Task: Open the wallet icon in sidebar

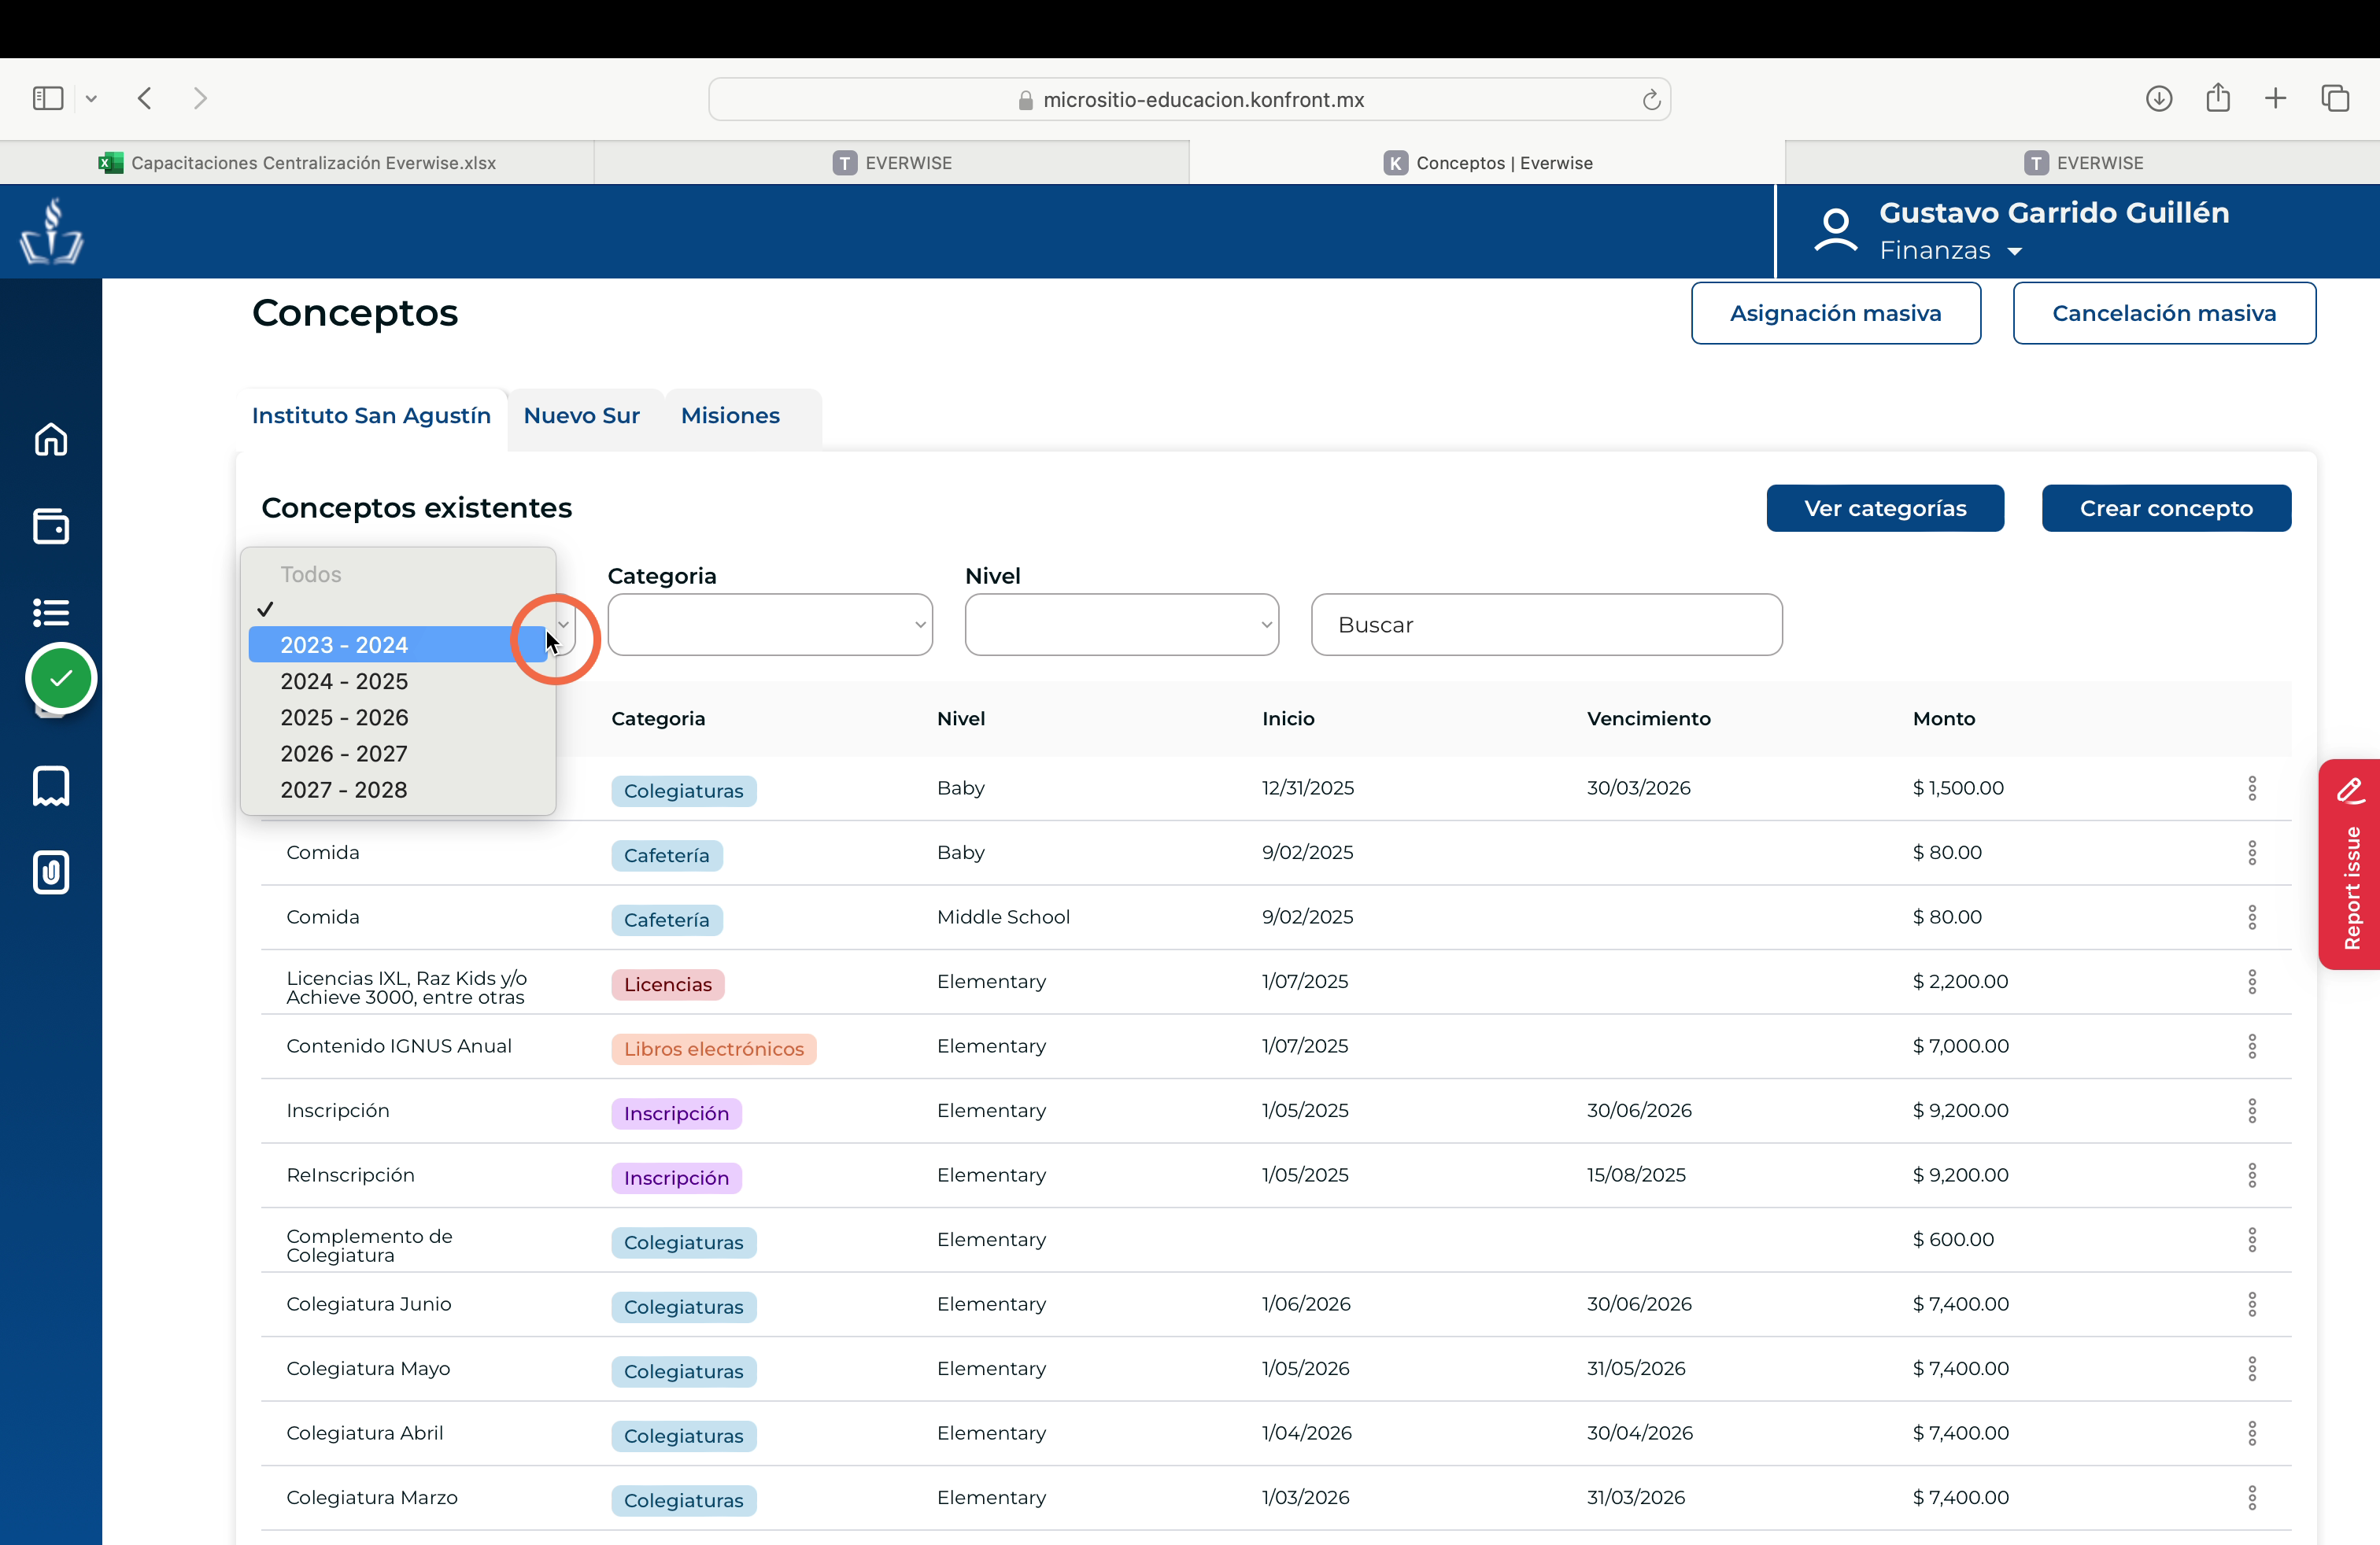Action: pyautogui.click(x=51, y=525)
